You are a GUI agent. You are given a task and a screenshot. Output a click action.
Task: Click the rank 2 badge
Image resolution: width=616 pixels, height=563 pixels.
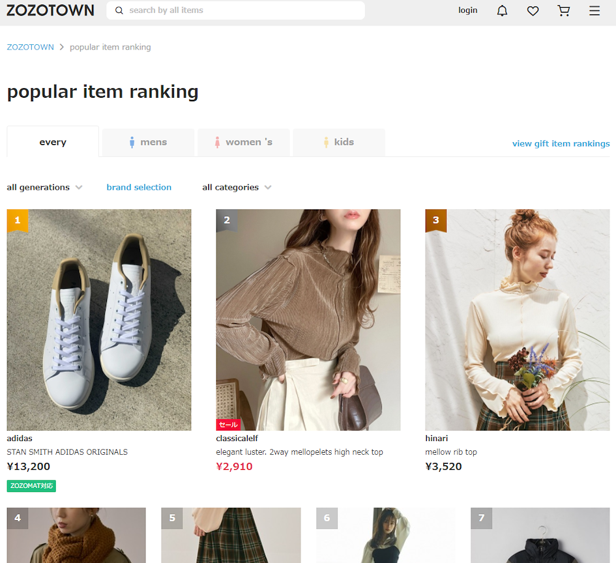(x=227, y=220)
